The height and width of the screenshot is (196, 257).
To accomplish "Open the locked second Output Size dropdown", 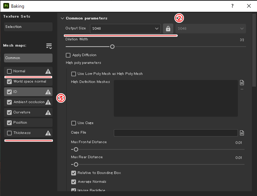I will pos(210,29).
